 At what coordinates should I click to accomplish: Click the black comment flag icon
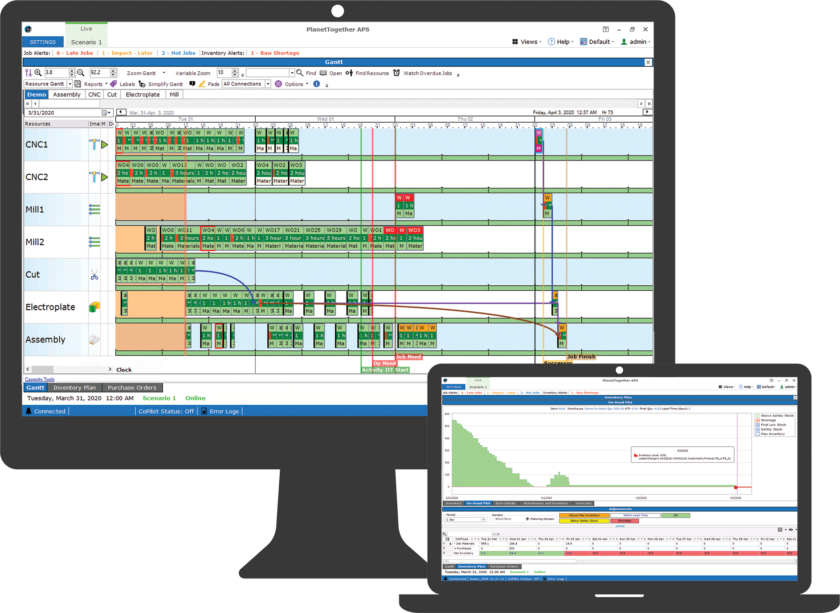click(192, 84)
